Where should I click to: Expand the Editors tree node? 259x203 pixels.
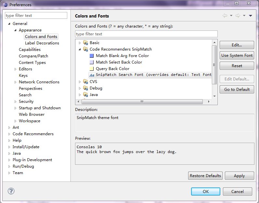click(16, 69)
